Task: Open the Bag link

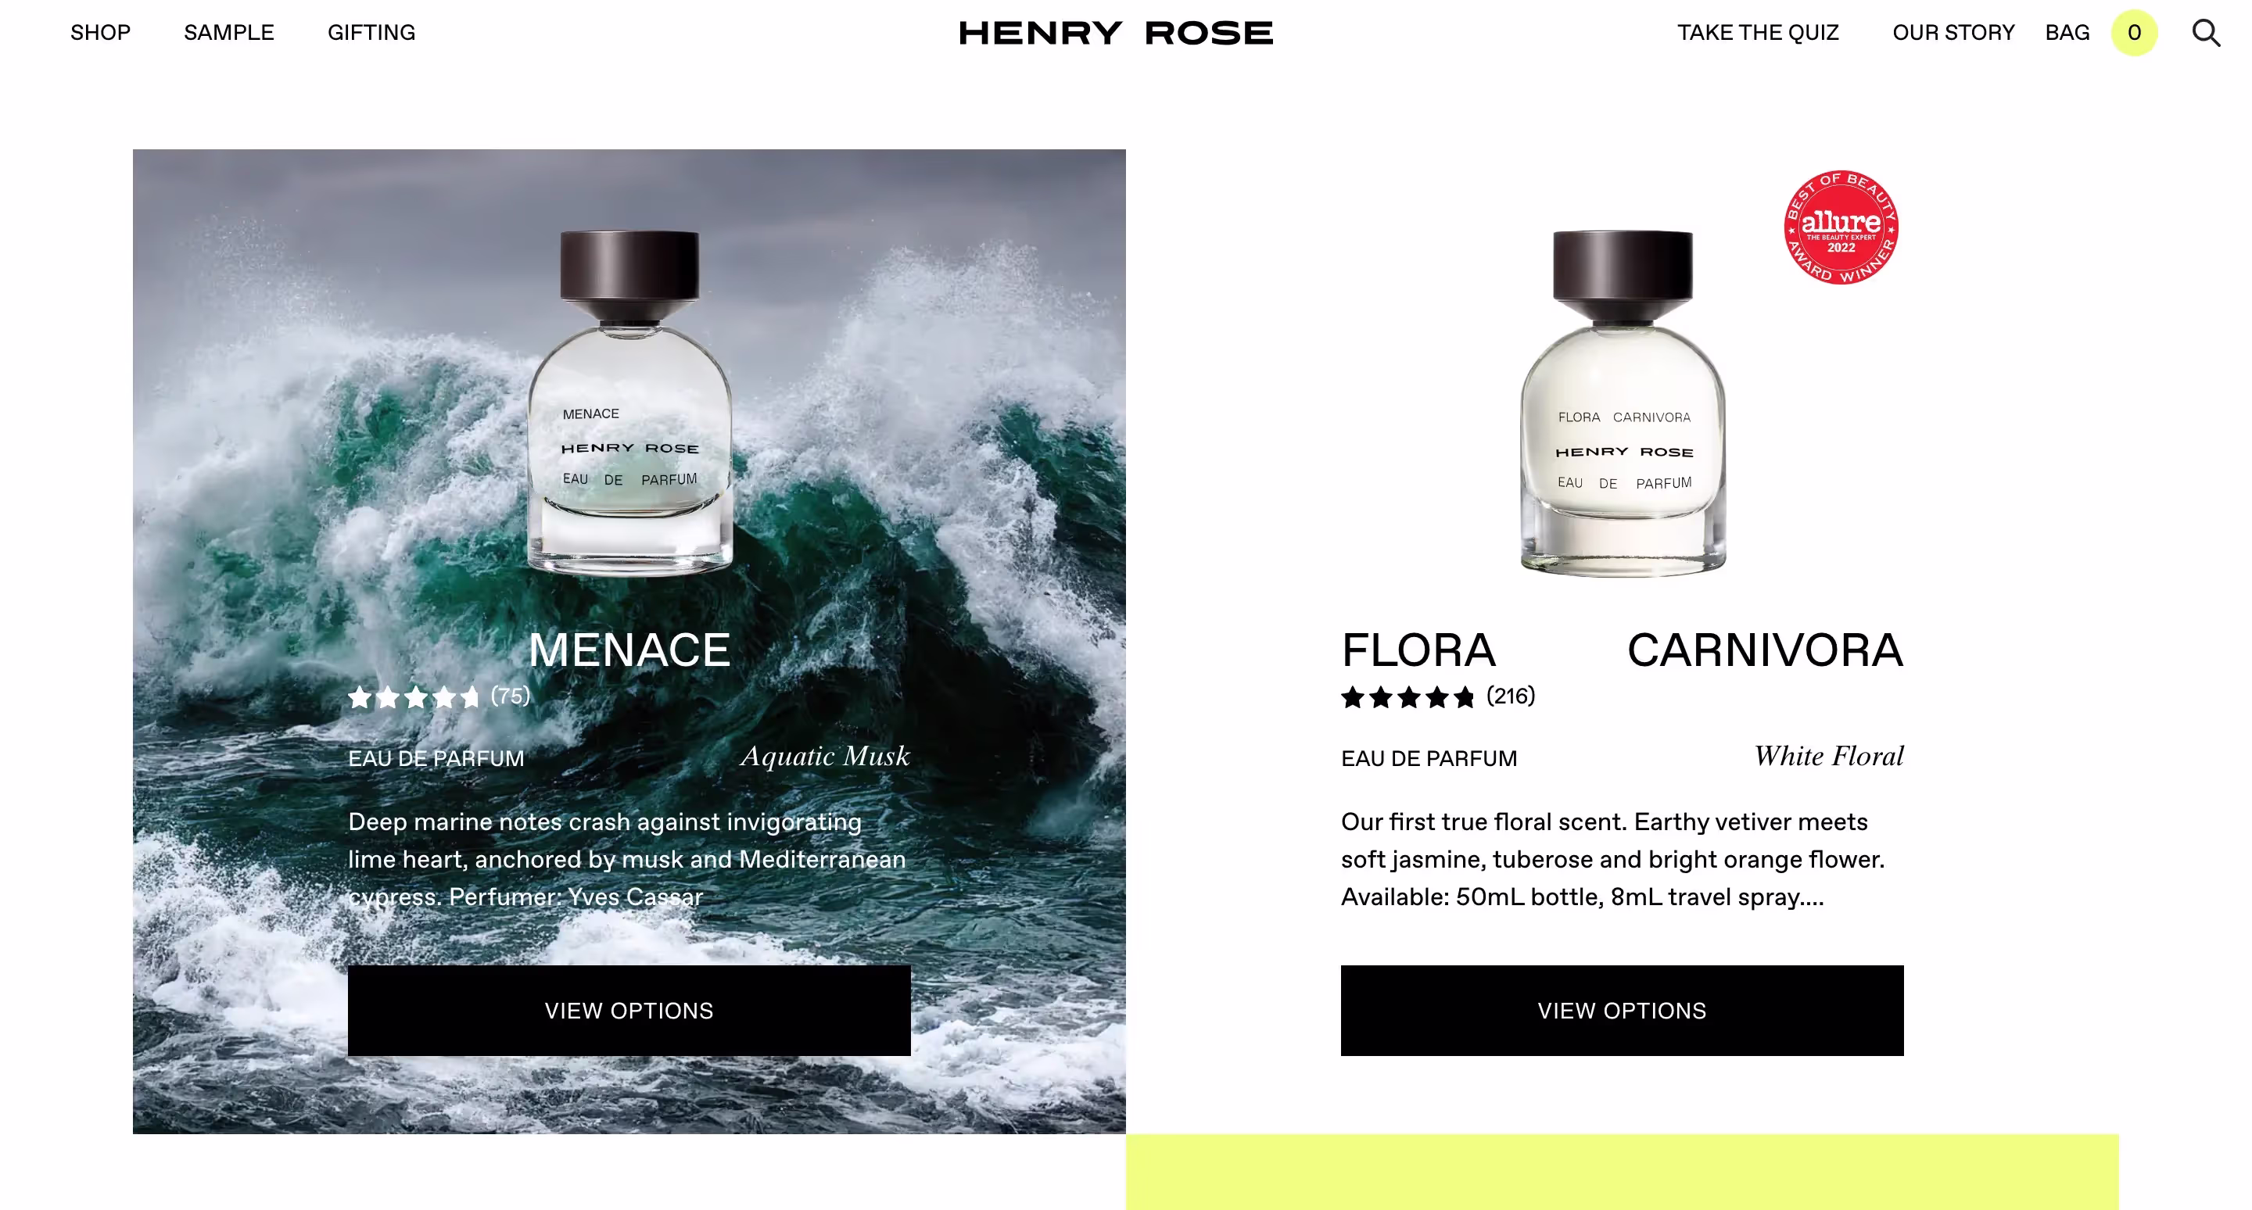Action: click(2067, 33)
